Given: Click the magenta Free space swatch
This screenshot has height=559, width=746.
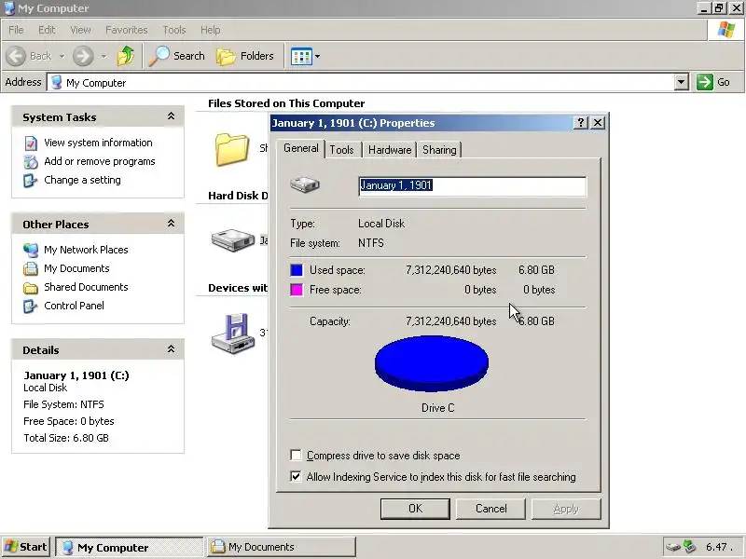Looking at the screenshot, I should (297, 290).
